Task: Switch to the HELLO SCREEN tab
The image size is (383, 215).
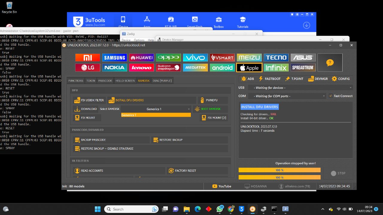Action: (x=125, y=81)
